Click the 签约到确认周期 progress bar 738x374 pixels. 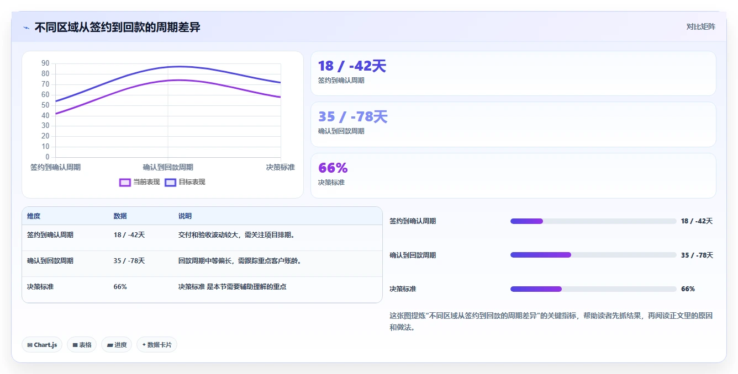[x=593, y=221]
